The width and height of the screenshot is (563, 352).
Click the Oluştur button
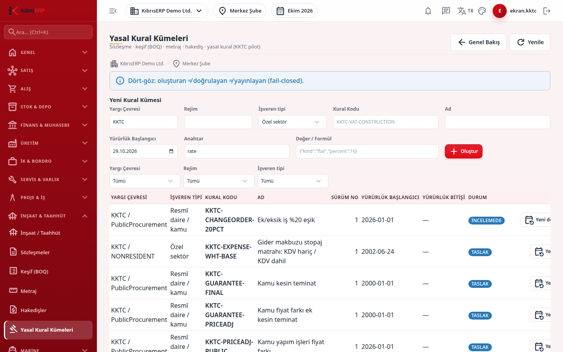coord(464,151)
